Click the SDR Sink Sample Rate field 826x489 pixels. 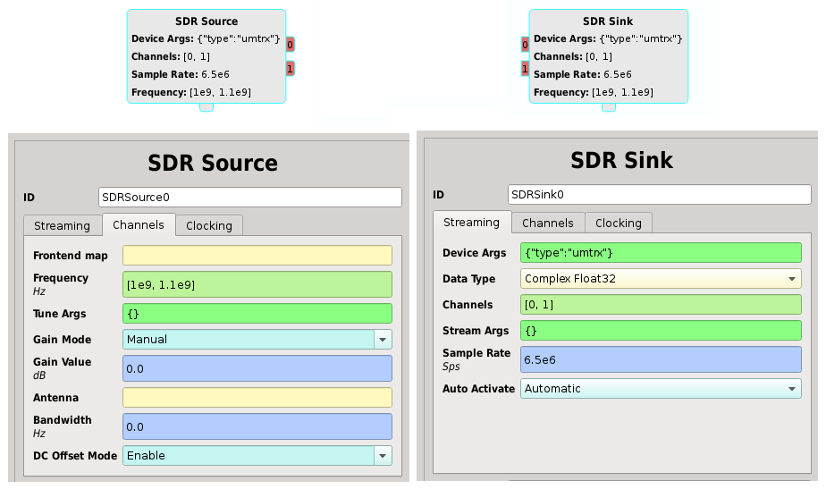coord(661,359)
